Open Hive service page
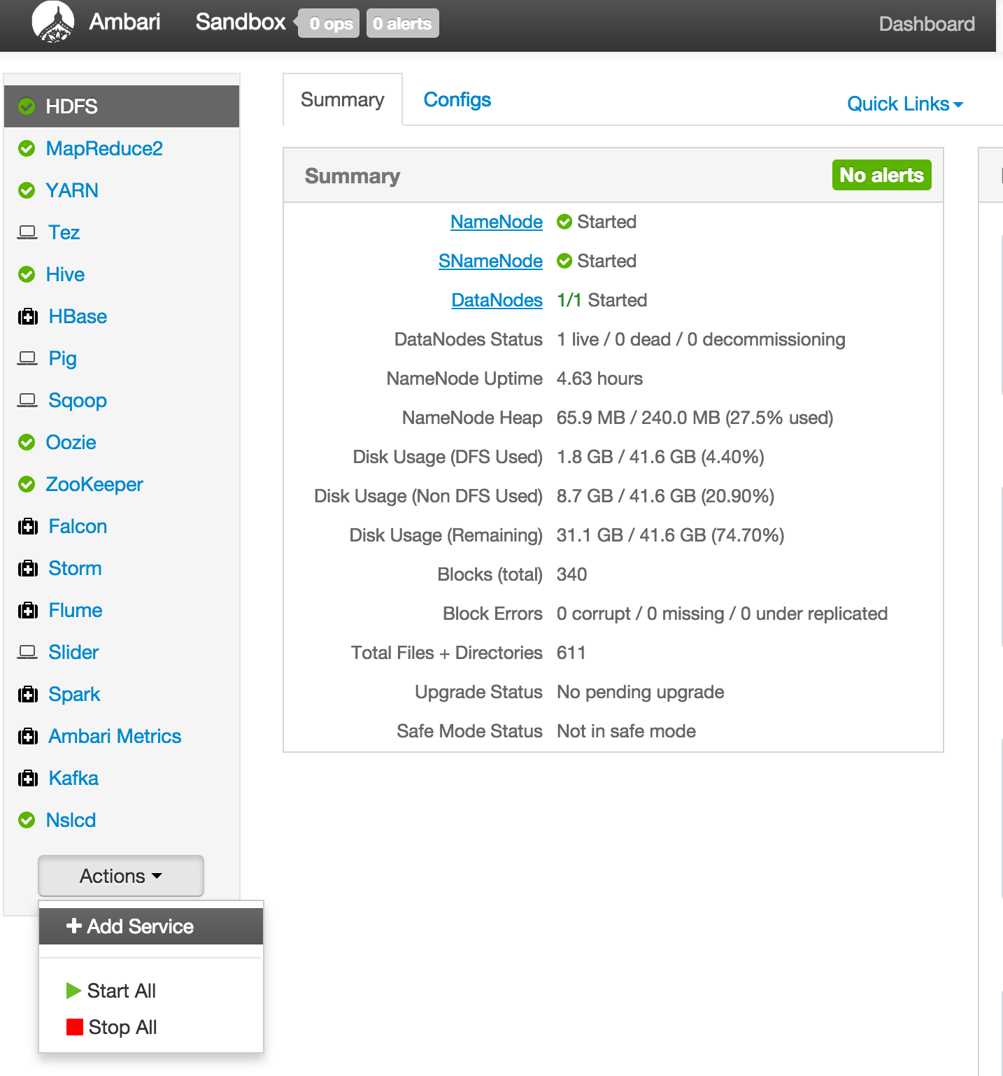The image size is (1003, 1076). 66,274
